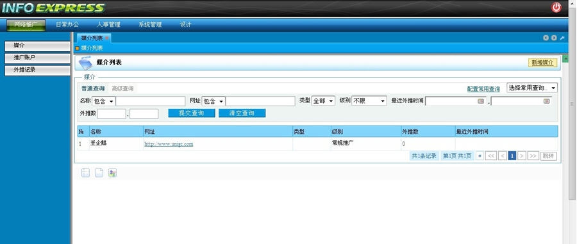Screen dimensions: 577x244
Task: Click the 提交查询 button
Action: tap(191, 113)
